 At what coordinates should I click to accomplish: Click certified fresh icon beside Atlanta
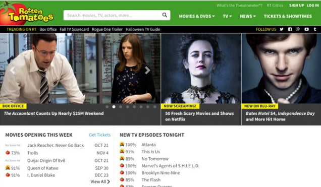coord(122,144)
